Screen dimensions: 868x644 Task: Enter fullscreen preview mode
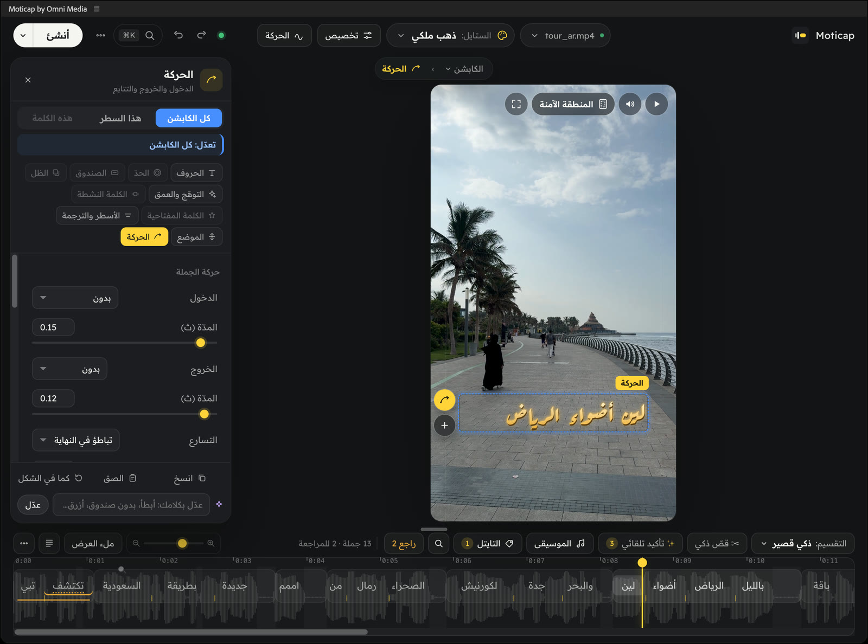coord(516,104)
